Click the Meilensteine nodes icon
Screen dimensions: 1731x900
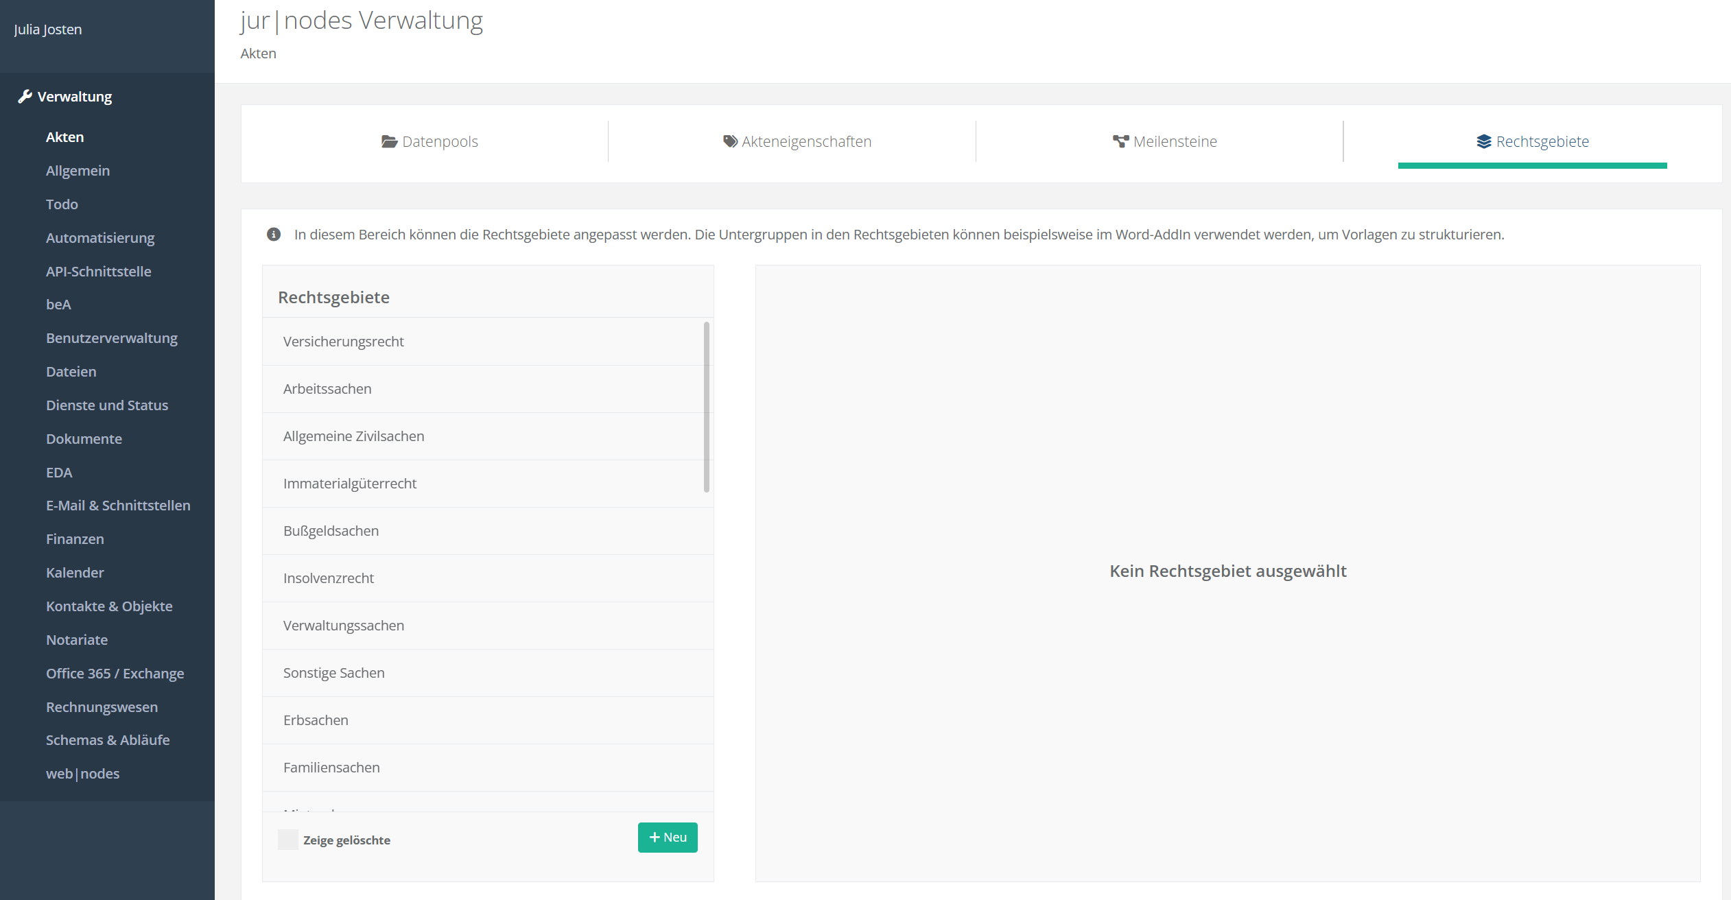1120,141
